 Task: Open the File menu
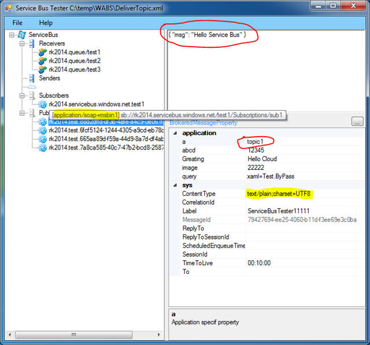pos(17,23)
